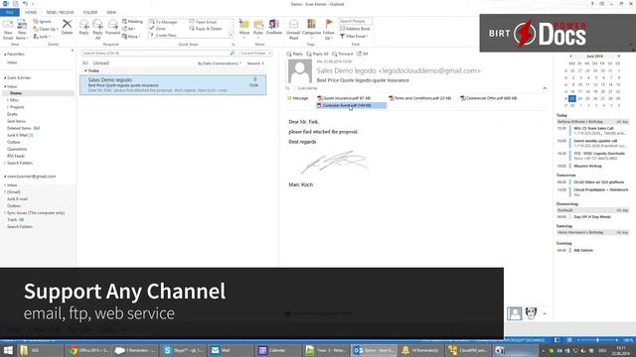Image resolution: width=636 pixels, height=357 pixels.
Task: Switch to SEND / RECEIVE tab
Action: coord(60,13)
